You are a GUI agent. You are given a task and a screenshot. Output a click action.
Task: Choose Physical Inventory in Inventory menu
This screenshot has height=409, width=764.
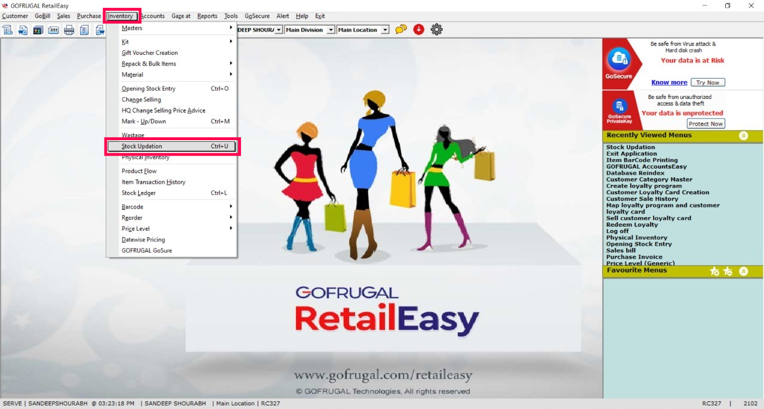coord(172,157)
